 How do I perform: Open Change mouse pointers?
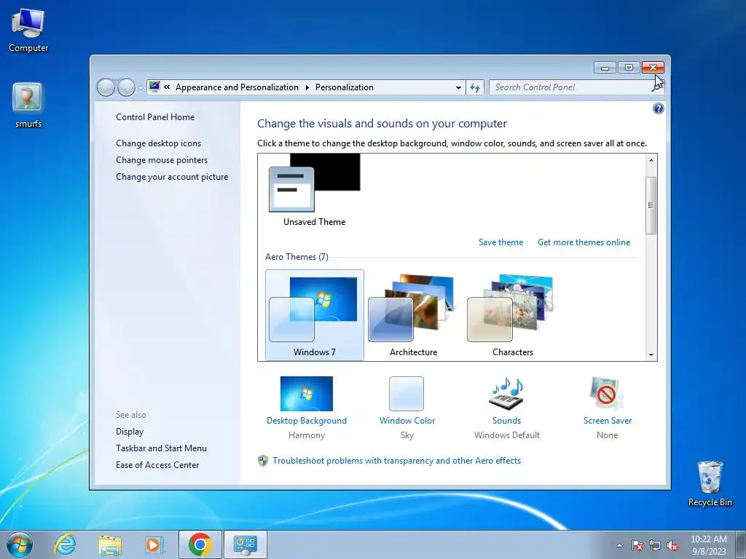click(162, 159)
